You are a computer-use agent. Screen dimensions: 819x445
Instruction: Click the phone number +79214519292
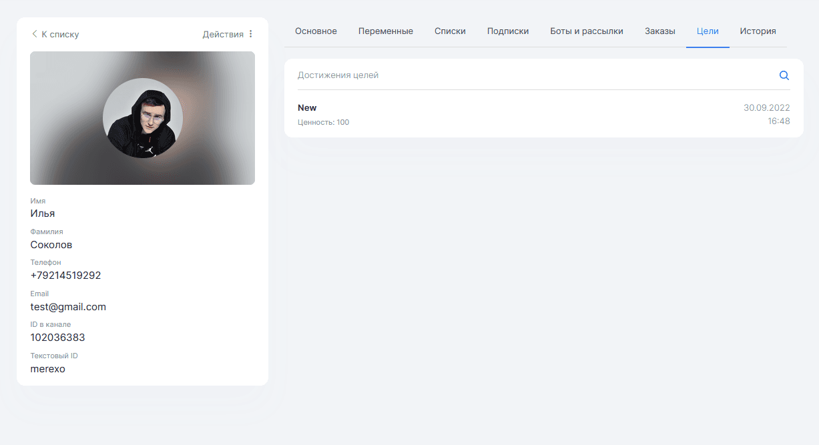pos(65,276)
